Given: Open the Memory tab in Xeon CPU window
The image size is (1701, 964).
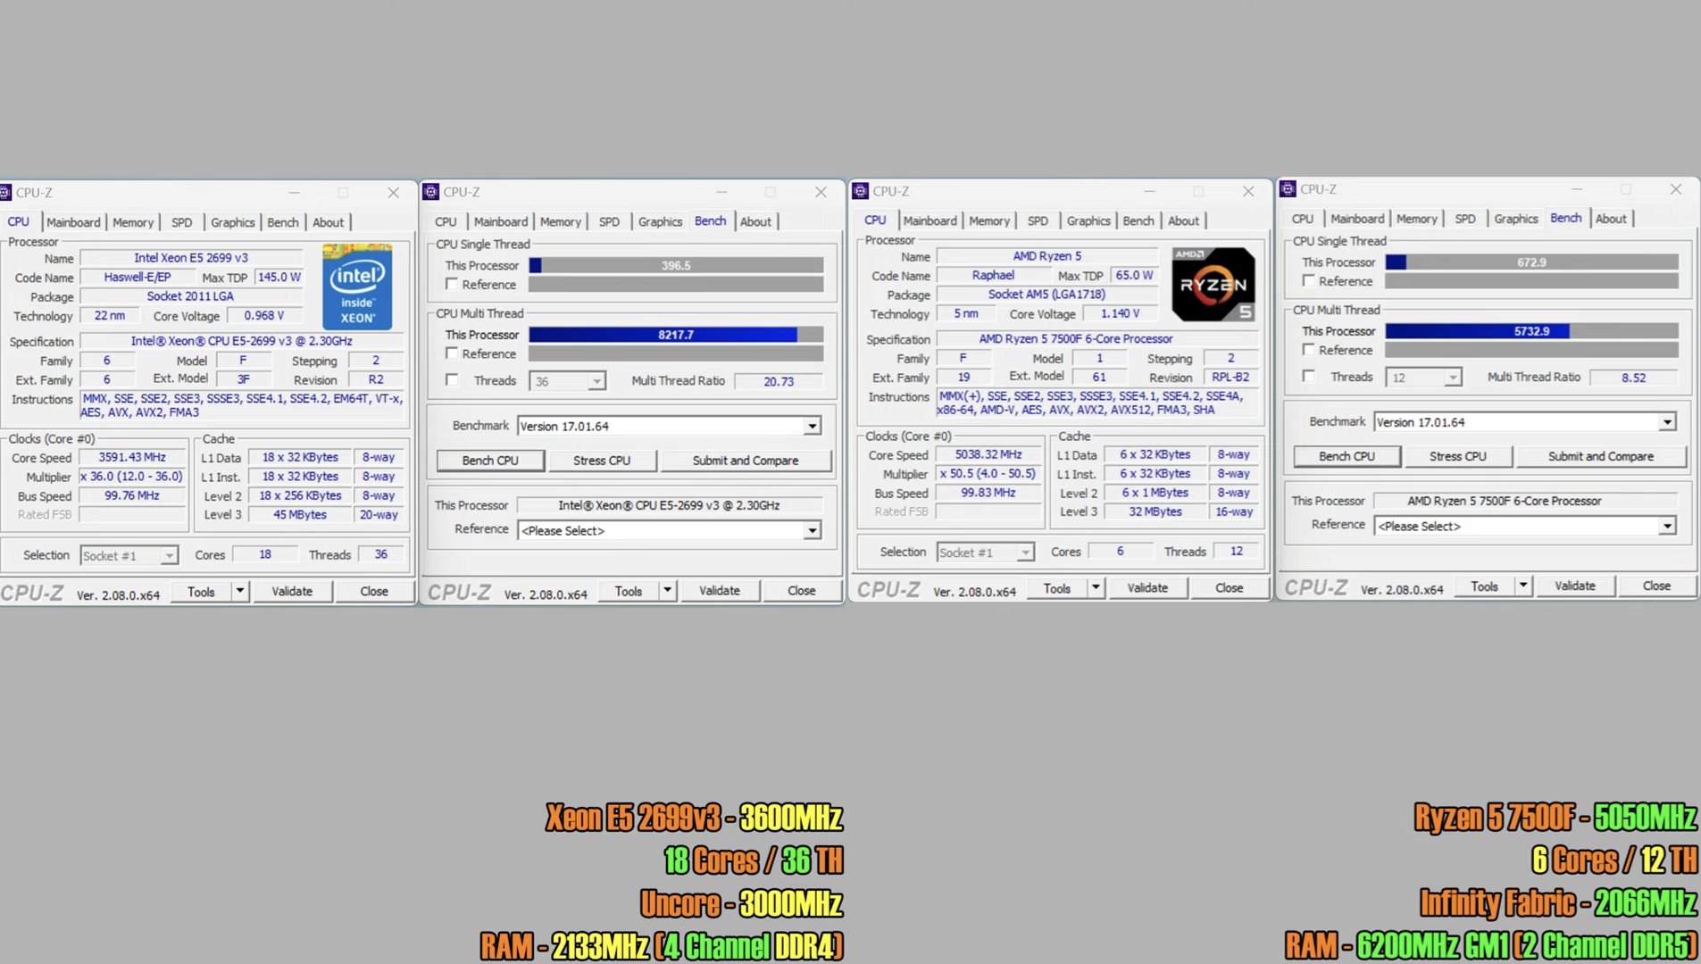Looking at the screenshot, I should (x=133, y=222).
